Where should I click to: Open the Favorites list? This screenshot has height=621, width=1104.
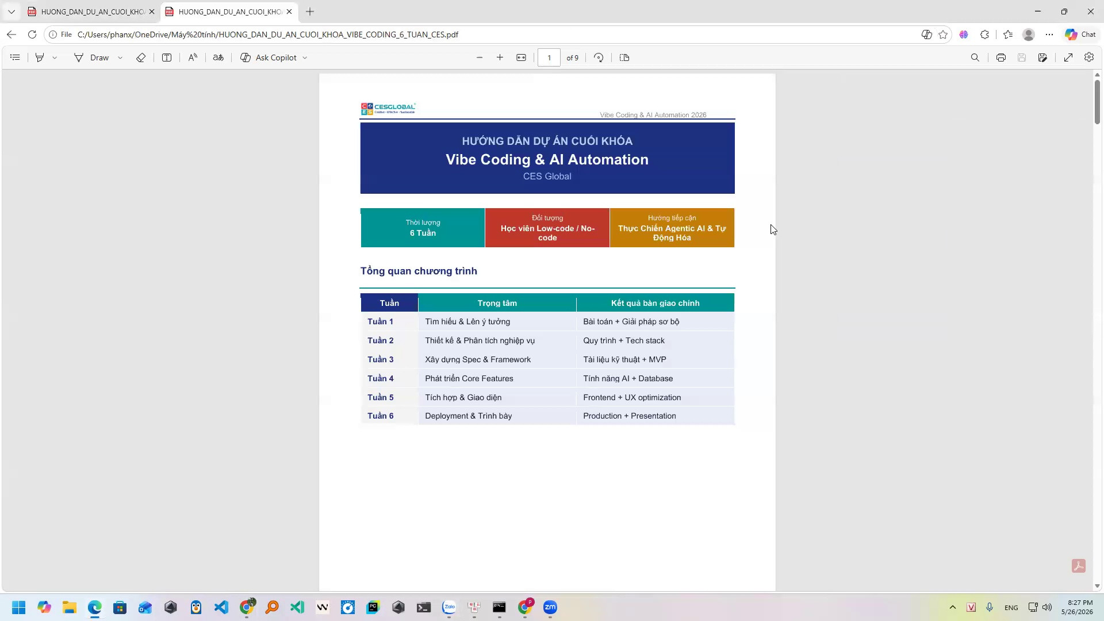tap(1008, 34)
